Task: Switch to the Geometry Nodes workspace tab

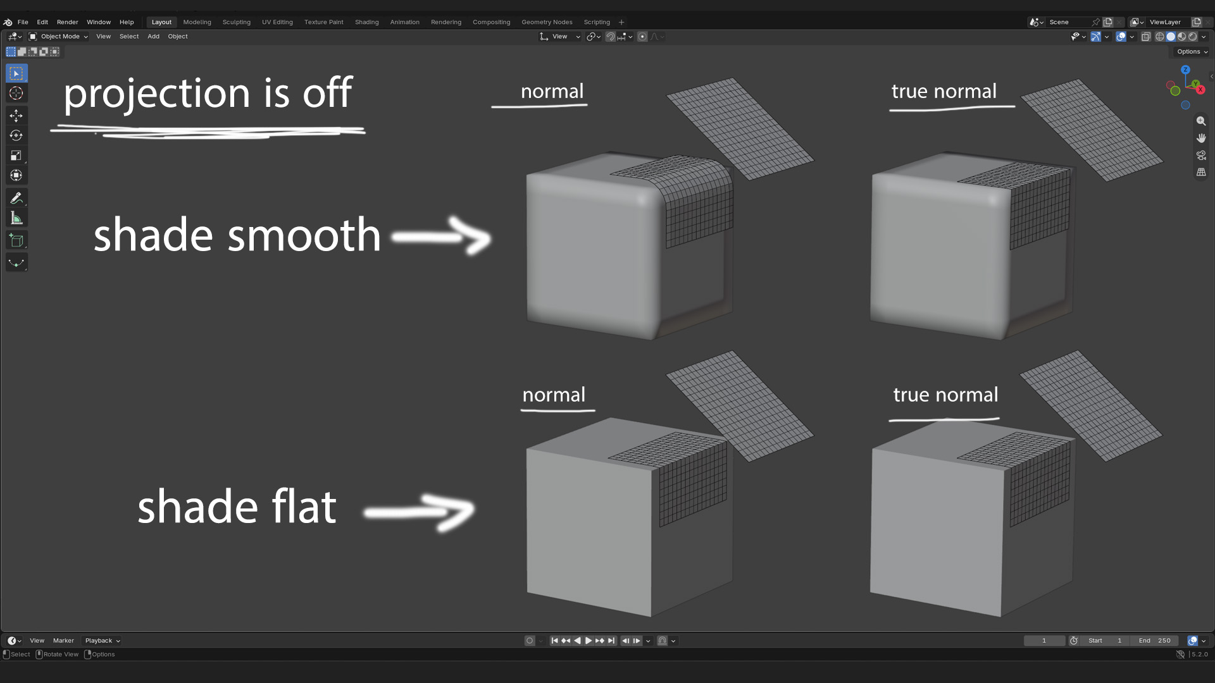Action: point(547,22)
